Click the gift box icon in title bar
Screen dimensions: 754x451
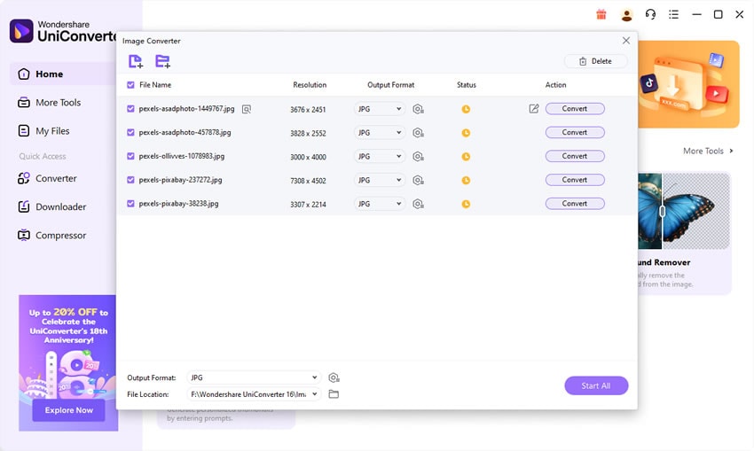pos(601,14)
